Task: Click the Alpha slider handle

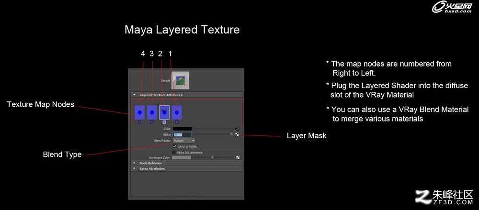Action: pyautogui.click(x=231, y=134)
